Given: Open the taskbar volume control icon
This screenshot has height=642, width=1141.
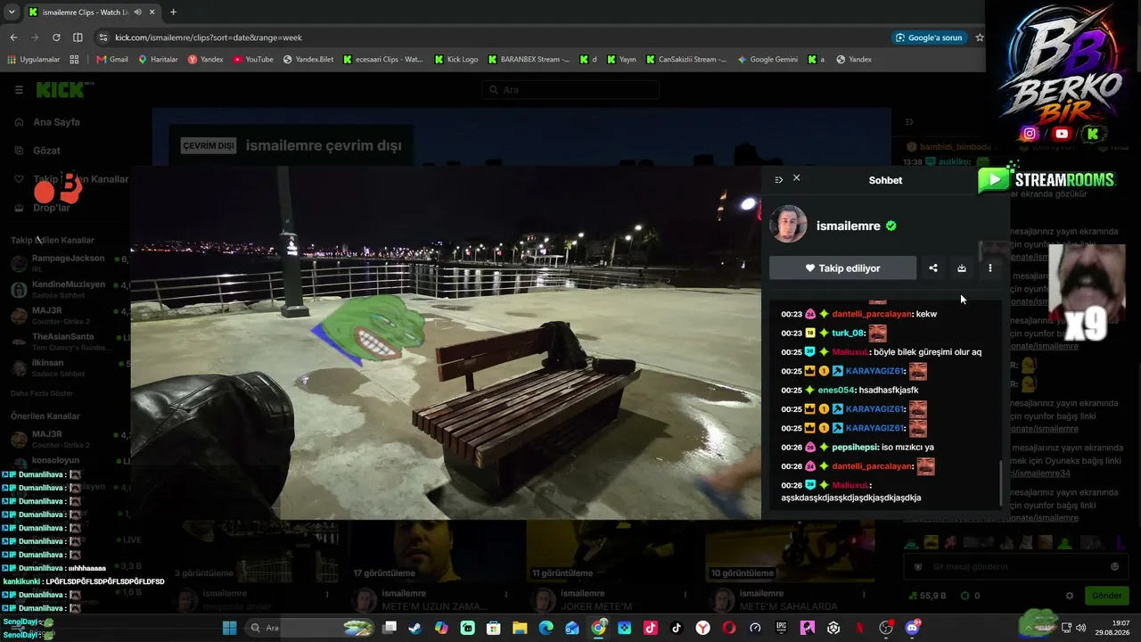Looking at the screenshot, I should point(1080,628).
